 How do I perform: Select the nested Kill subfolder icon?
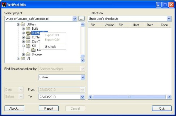point(33,50)
